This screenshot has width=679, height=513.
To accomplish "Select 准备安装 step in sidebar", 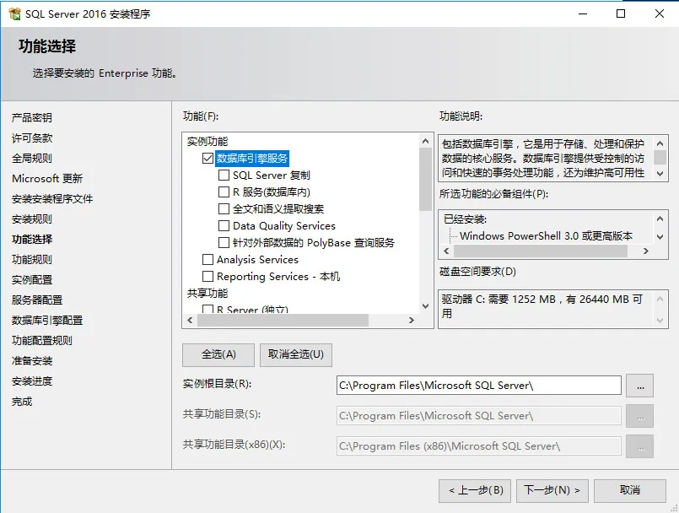I will click(31, 361).
